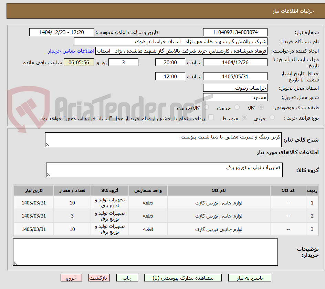Click the validity date 1405/05/31 field
Screen dimensions: 325x289
pos(235,76)
